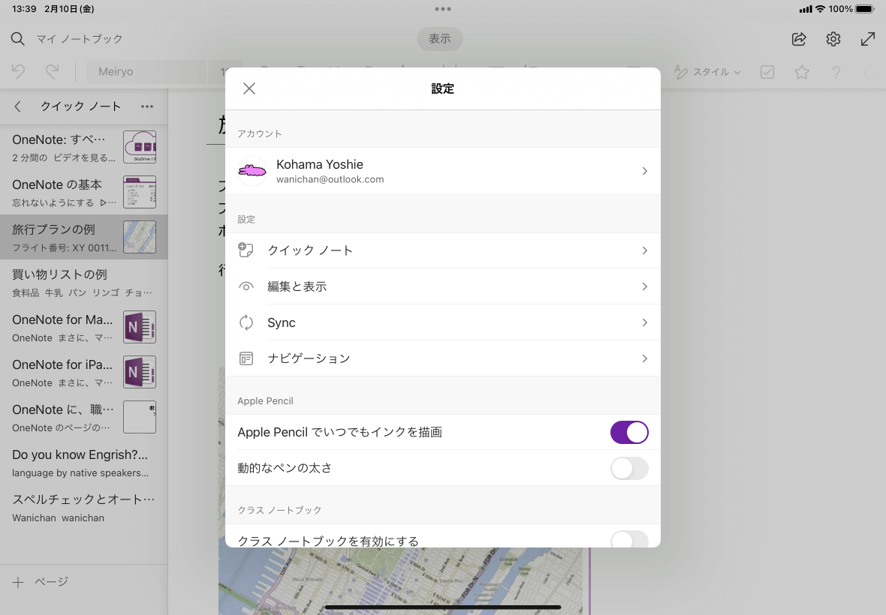Enable 動的なペンの太さ switch
This screenshot has height=615, width=886.
[x=629, y=468]
